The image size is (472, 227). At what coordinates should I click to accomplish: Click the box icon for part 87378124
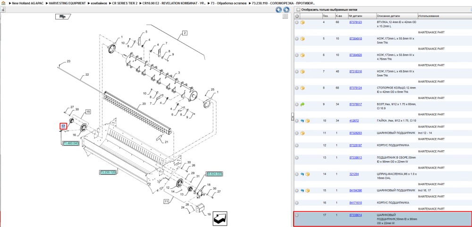tap(303, 88)
